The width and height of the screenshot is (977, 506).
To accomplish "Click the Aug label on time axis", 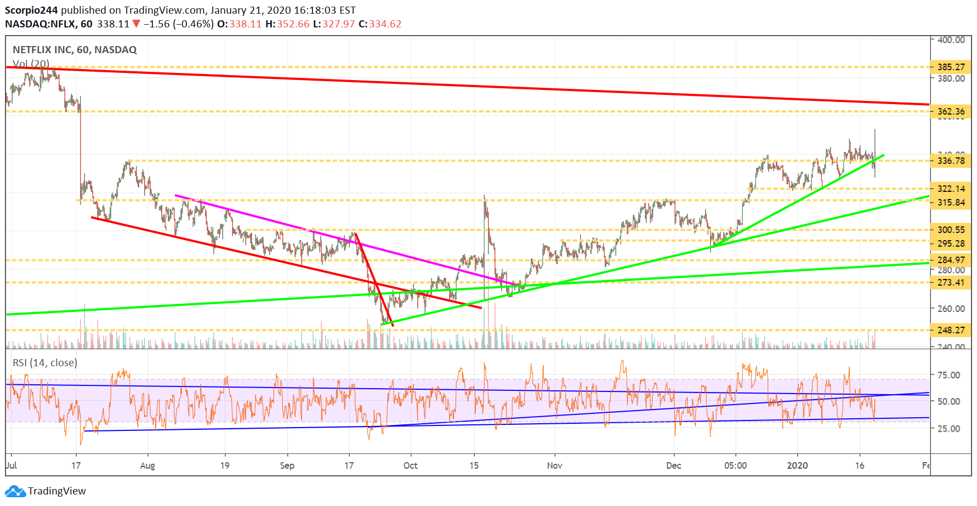I will [x=147, y=466].
